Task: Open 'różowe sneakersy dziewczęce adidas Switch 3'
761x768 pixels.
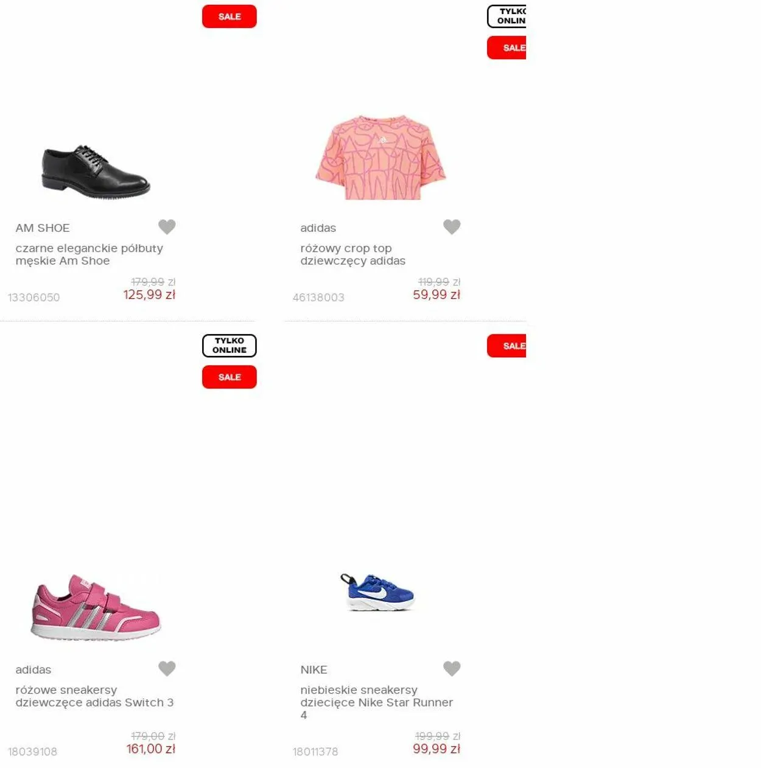Action: pyautogui.click(x=94, y=696)
